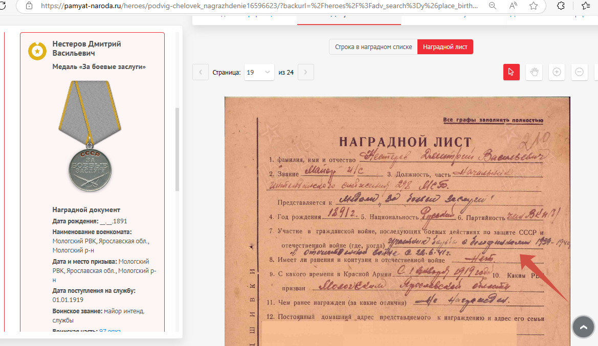Open the page number dropdown showing 19
The width and height of the screenshot is (598, 346).
pos(259,72)
